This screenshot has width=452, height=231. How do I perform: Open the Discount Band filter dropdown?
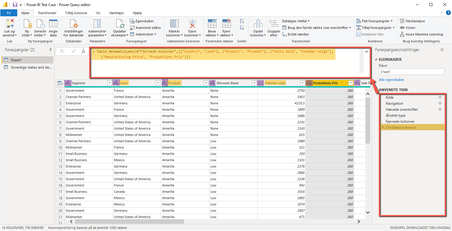tap(254, 83)
